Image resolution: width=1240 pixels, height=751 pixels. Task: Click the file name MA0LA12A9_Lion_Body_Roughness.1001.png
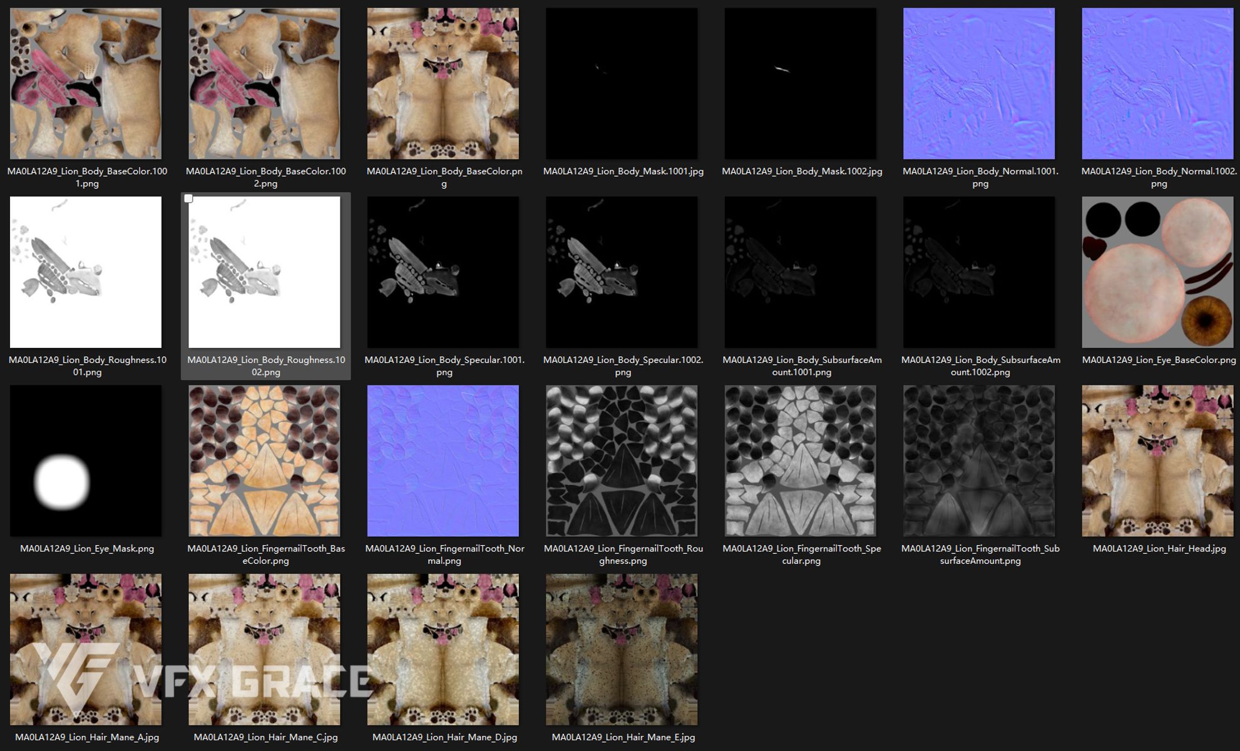[x=87, y=366]
